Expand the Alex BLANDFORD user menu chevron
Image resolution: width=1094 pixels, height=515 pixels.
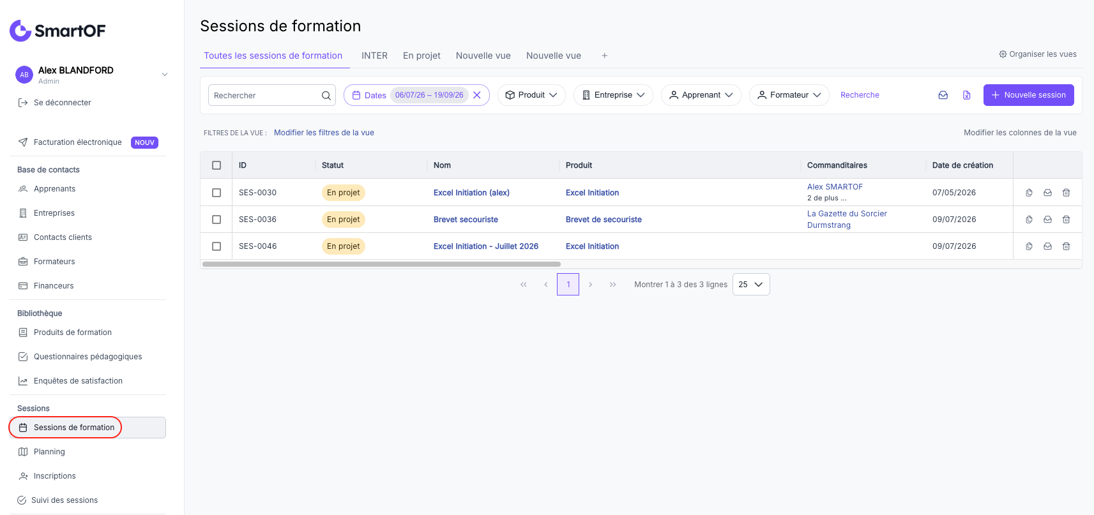(x=165, y=75)
